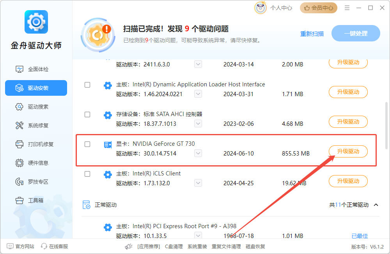390x254 pixels.
Task: Click the gear icon for SATA AHCI controller
Action: point(108,115)
